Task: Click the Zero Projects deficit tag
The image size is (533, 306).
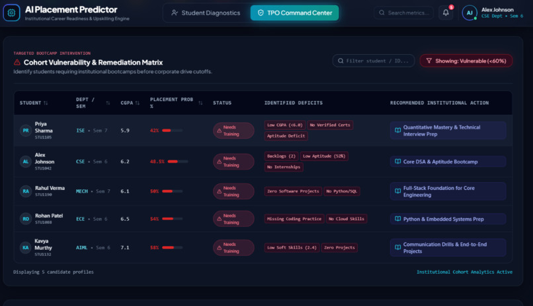Action: [x=339, y=248]
